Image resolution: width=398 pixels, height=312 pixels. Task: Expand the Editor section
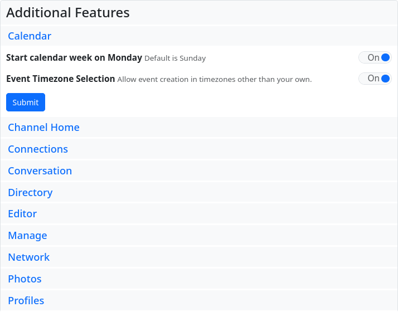pos(22,214)
